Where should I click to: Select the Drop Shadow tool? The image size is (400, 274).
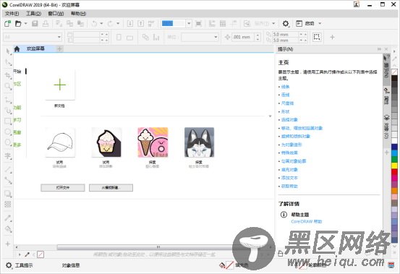point(8,194)
